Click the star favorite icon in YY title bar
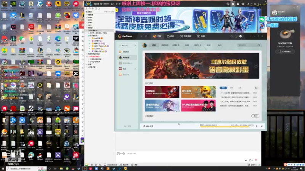Viewport: 305px width, 171px height. tap(117, 4)
